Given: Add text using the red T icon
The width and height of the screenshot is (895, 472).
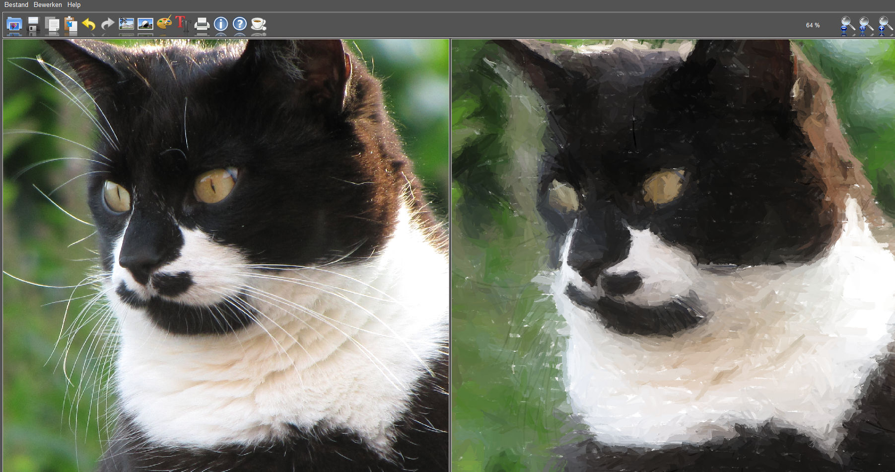Looking at the screenshot, I should (182, 24).
